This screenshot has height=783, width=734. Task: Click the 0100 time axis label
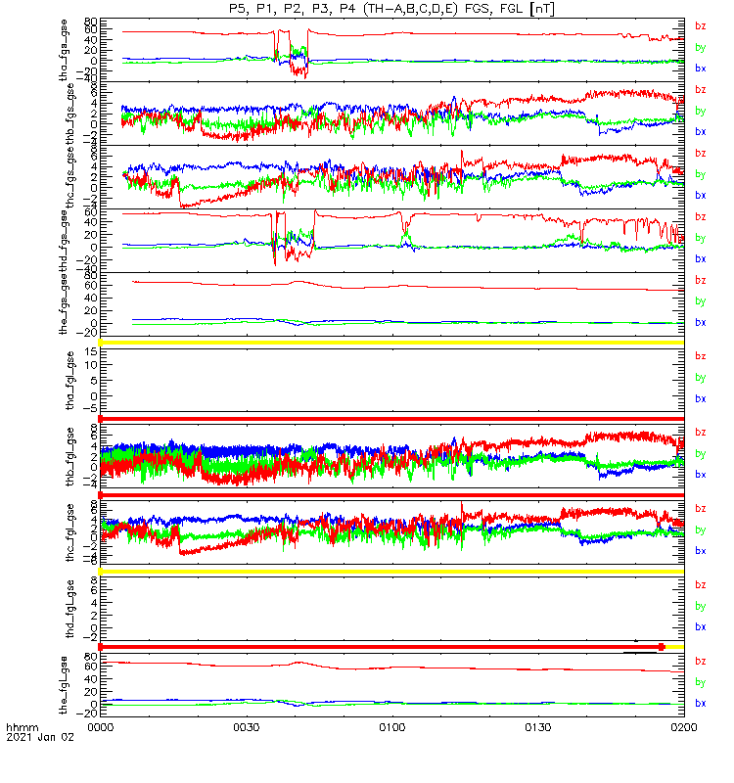pyautogui.click(x=392, y=727)
